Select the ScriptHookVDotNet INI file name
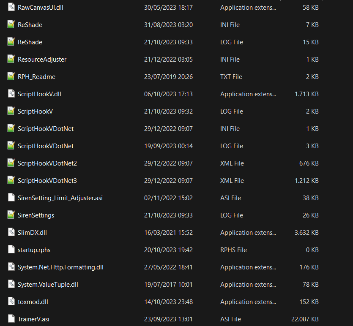 (x=46, y=129)
